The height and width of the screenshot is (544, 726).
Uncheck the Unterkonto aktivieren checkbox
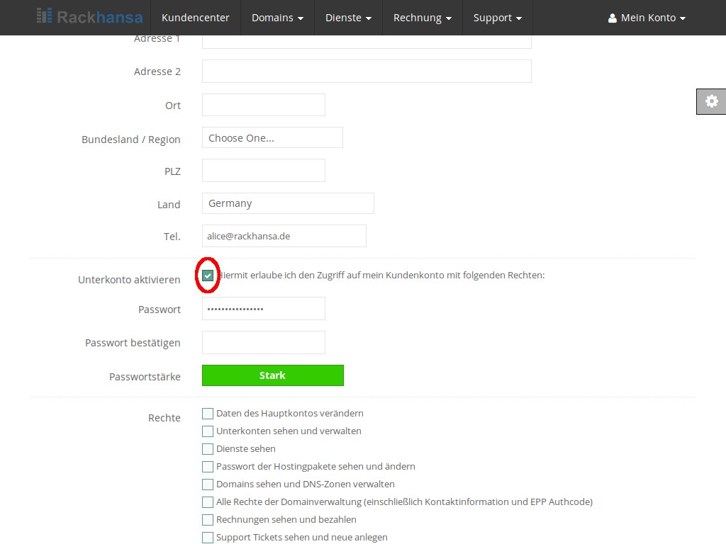tap(208, 276)
